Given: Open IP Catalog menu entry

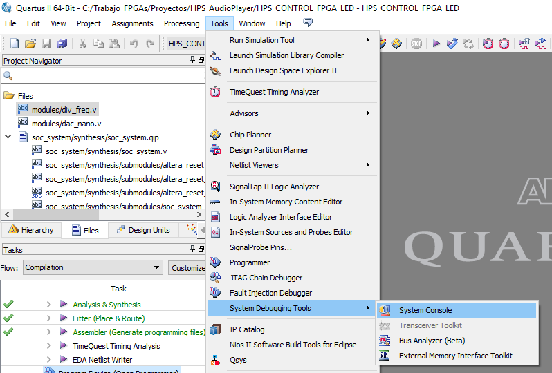Looking at the screenshot, I should [x=293, y=329].
